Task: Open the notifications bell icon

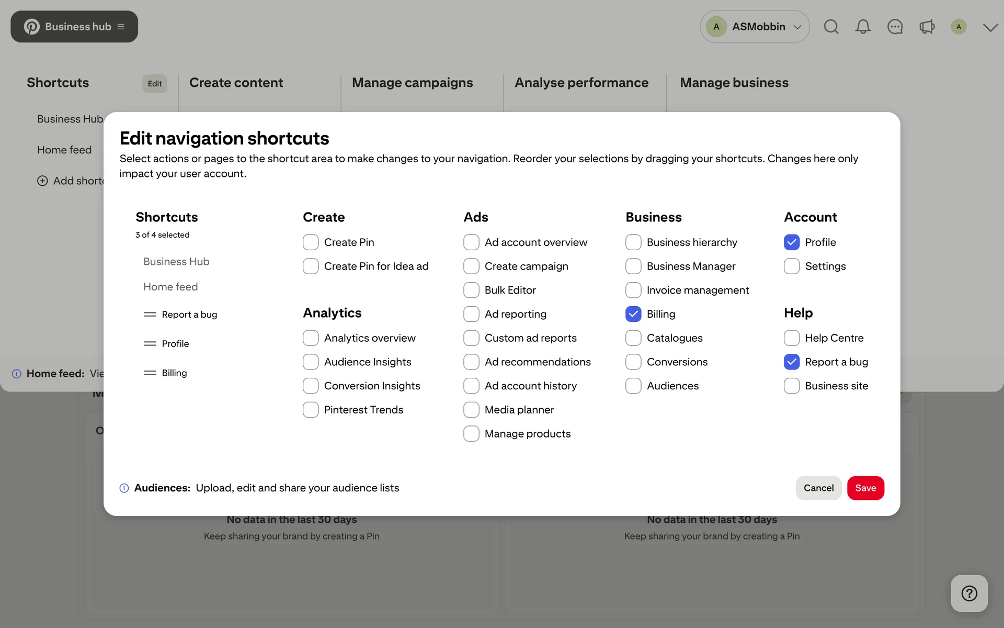Action: click(863, 27)
